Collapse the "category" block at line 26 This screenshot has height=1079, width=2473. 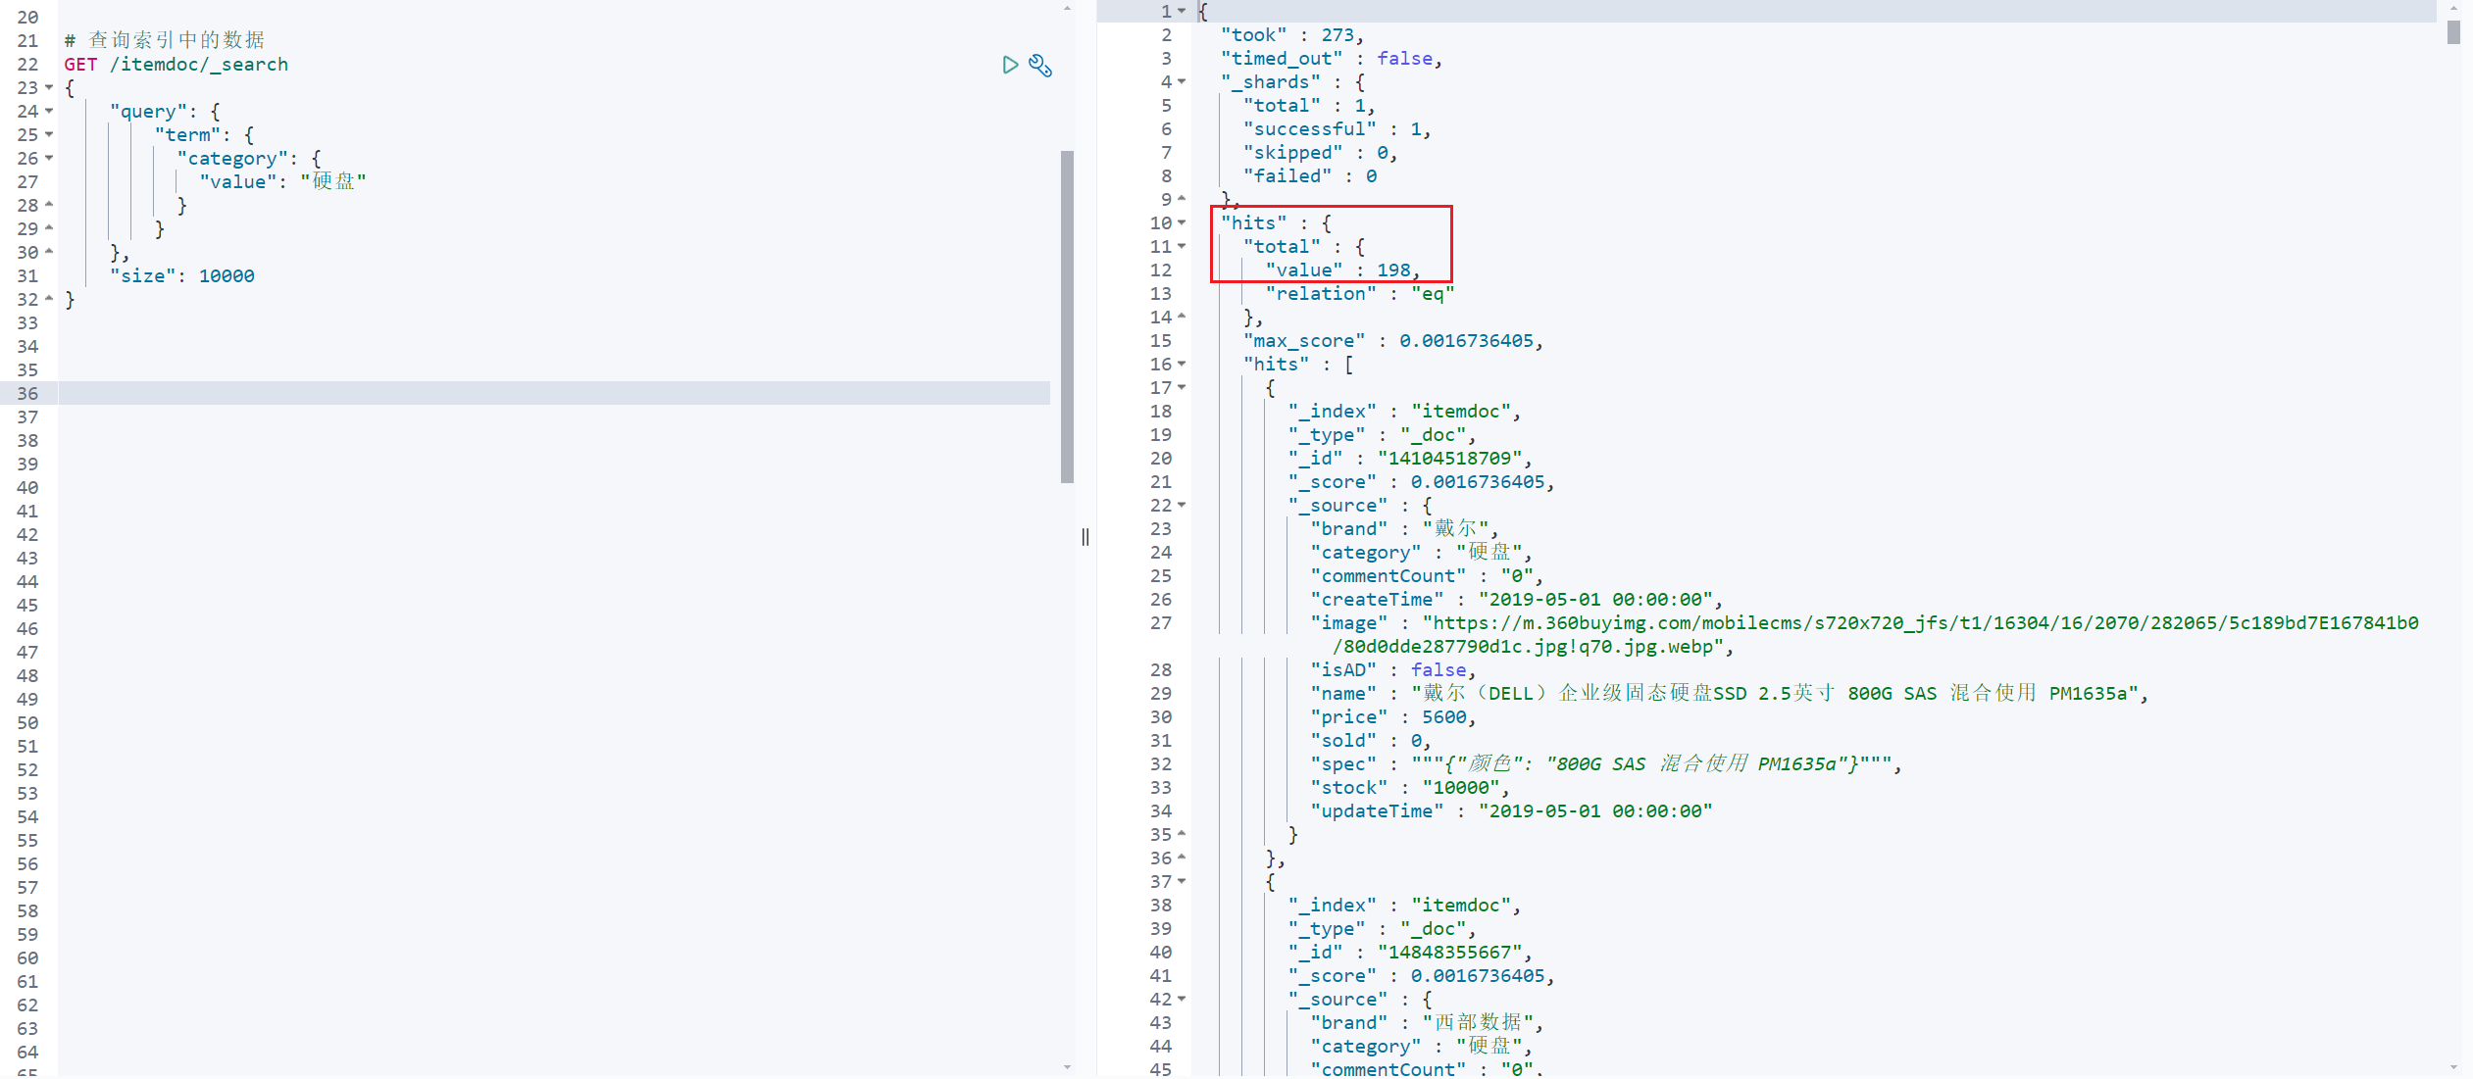[49, 158]
